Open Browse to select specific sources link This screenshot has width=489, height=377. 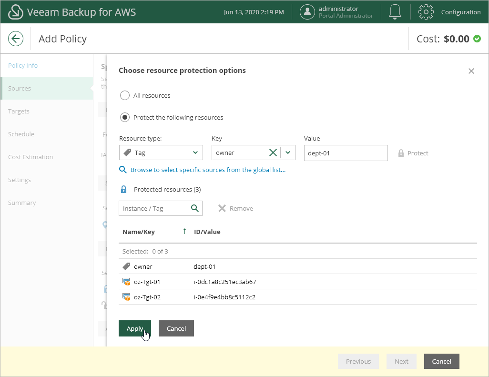tap(208, 170)
